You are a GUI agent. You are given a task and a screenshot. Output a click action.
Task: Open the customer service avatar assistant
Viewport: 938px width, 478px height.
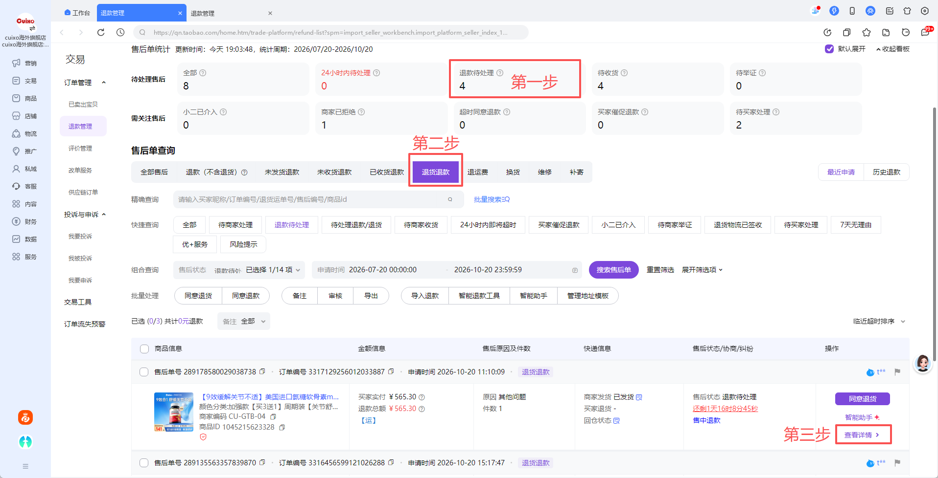[923, 364]
